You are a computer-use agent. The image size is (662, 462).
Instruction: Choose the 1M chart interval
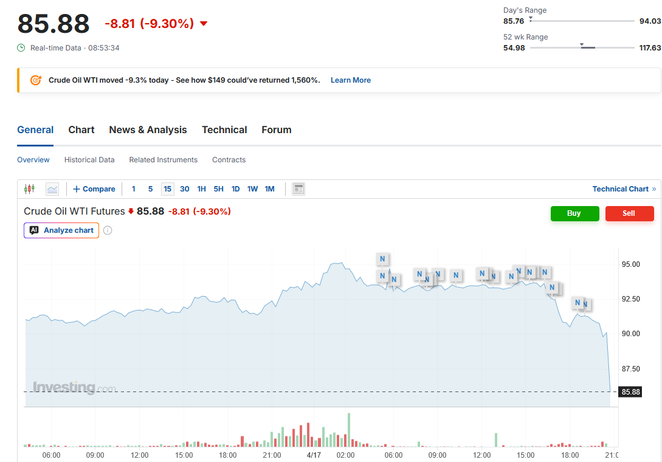pos(269,189)
